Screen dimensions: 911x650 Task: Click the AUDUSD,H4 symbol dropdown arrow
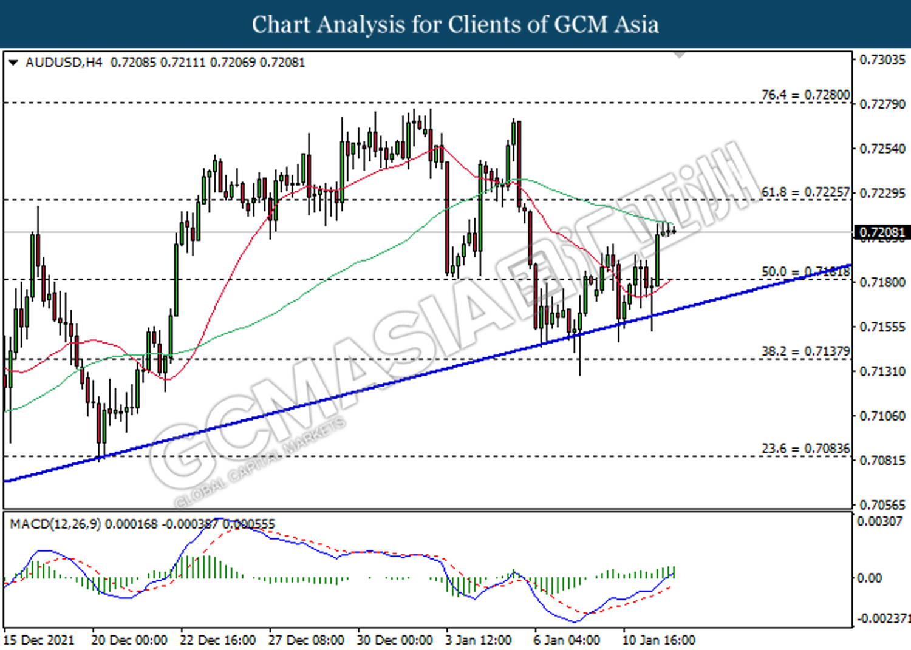(13, 63)
